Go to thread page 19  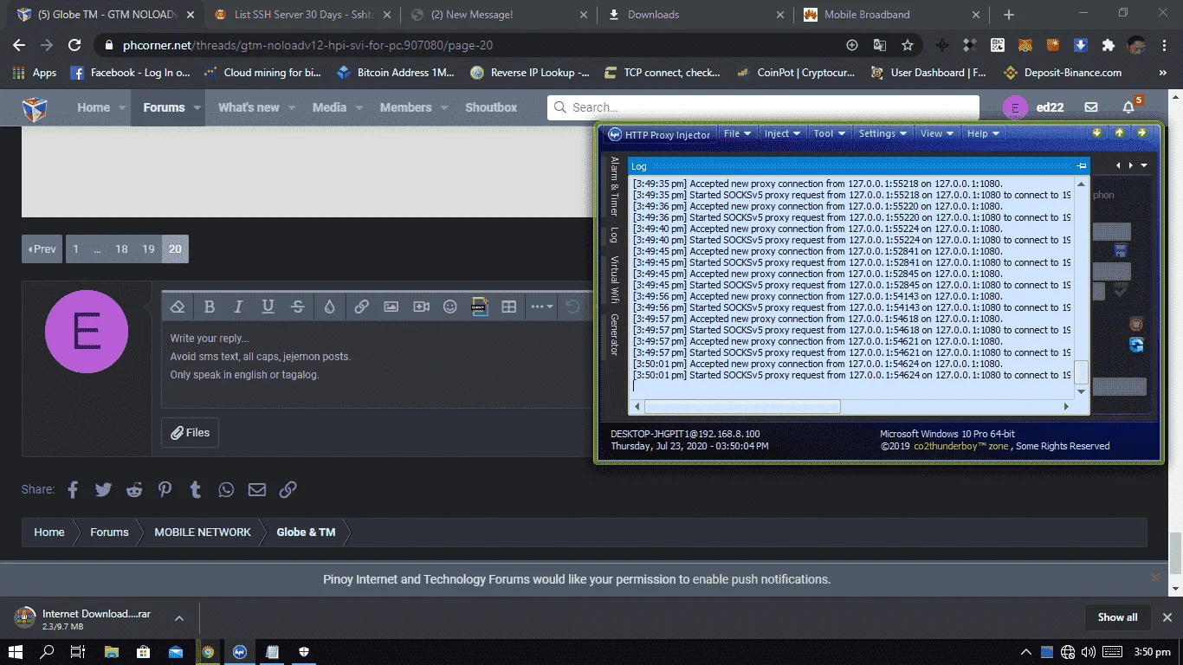pos(148,249)
